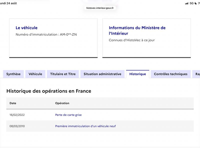Tap the cellular signal bars icon
The width and height of the screenshot is (200, 150).
click(187, 3)
